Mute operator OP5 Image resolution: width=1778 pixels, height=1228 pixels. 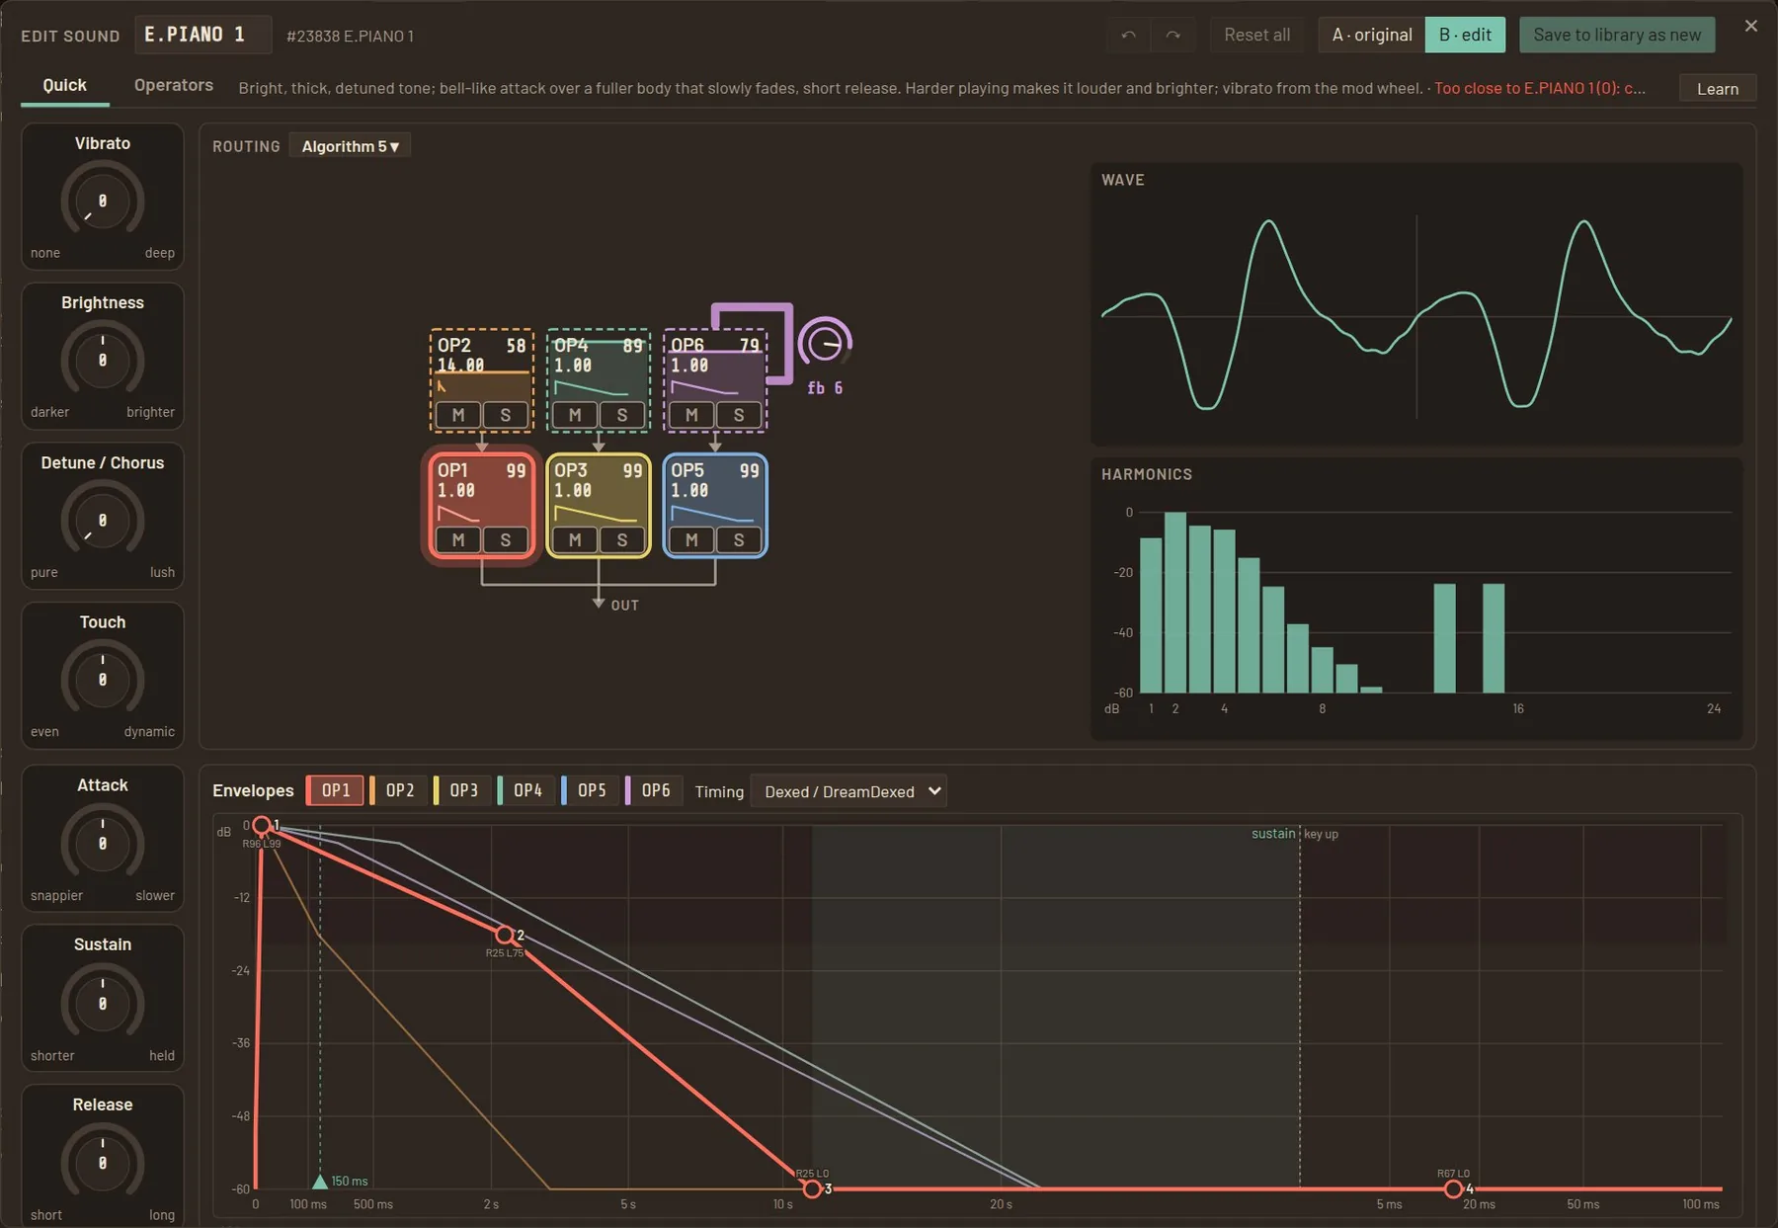[x=691, y=539]
